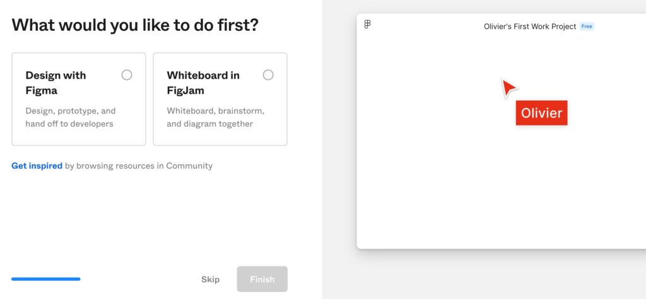Image resolution: width=646 pixels, height=299 pixels.
Task: Click the Free plan badge
Action: [x=587, y=26]
